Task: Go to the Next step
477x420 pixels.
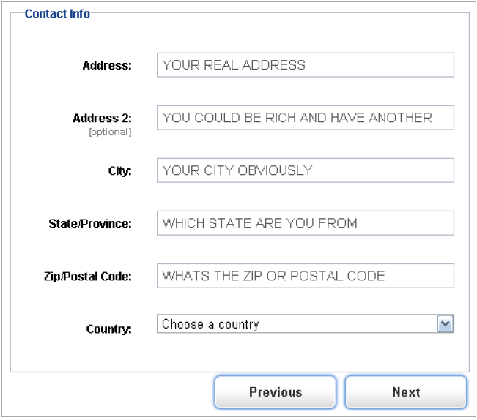Action: (405, 392)
